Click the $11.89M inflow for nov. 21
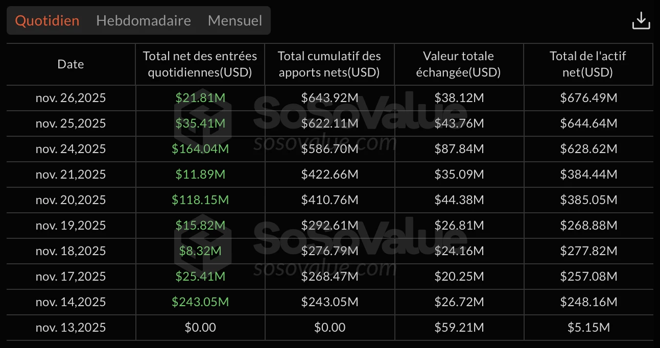The image size is (660, 348). 200,174
